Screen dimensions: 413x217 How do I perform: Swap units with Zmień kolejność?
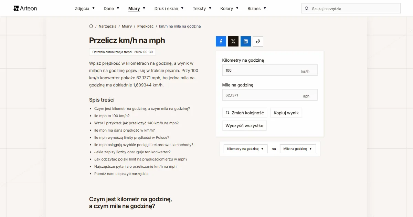(x=245, y=113)
